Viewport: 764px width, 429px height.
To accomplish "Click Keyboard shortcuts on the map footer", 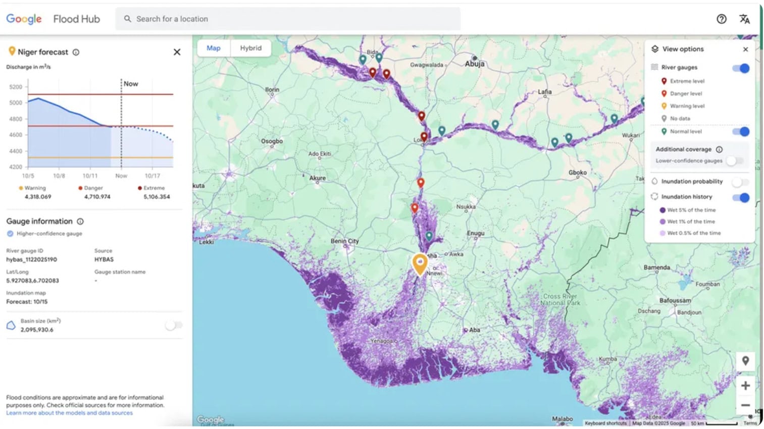I will click(605, 423).
